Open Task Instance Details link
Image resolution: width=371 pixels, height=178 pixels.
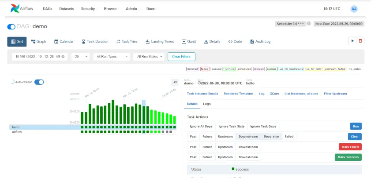pos(202,94)
